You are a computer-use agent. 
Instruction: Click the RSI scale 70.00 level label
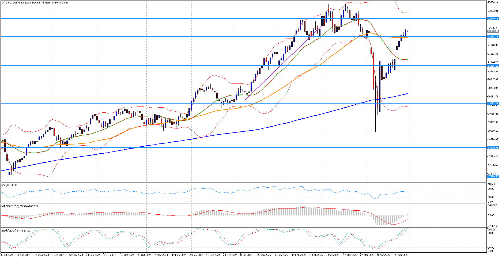point(491,189)
